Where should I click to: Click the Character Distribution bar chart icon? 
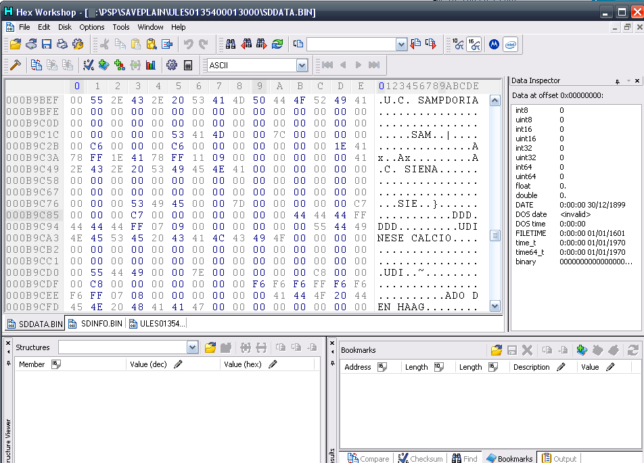click(x=151, y=65)
